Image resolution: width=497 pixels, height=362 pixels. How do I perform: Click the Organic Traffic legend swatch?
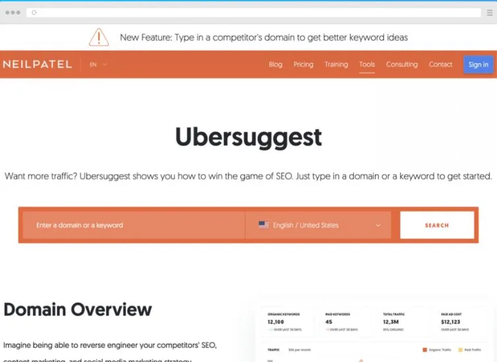coord(425,349)
